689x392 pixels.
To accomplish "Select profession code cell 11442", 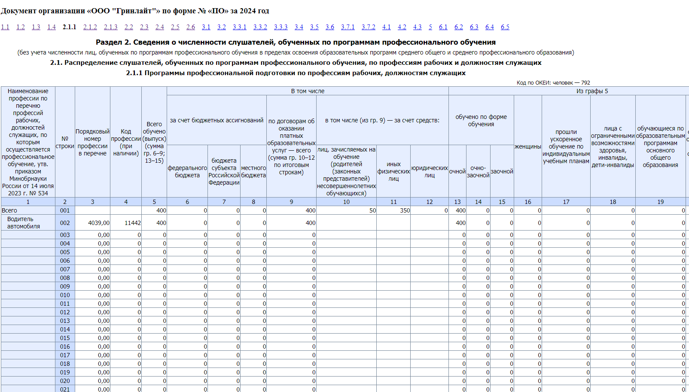I will 126,222.
